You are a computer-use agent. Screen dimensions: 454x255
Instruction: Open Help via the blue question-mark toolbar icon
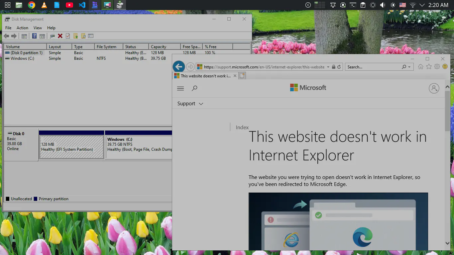pyautogui.click(x=34, y=36)
